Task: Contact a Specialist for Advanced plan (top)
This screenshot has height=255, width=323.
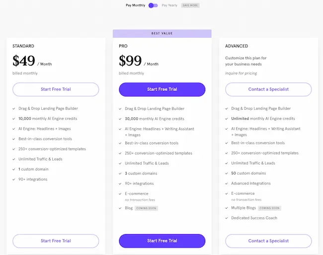Action: [x=268, y=89]
